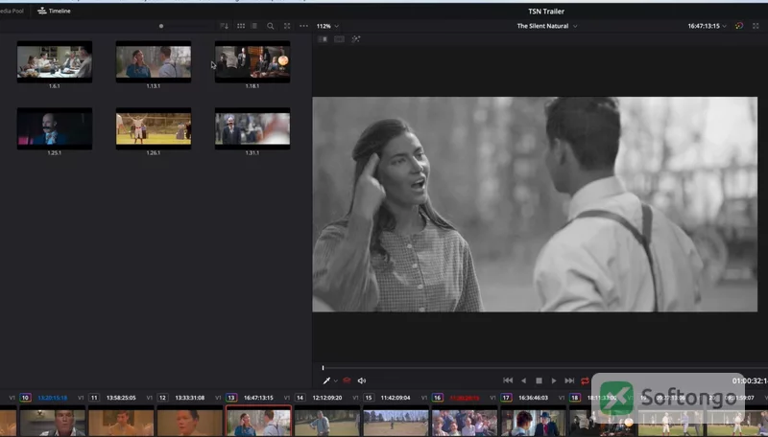This screenshot has height=437, width=768.
Task: Select clip number 15 badge
Action: click(x=369, y=398)
